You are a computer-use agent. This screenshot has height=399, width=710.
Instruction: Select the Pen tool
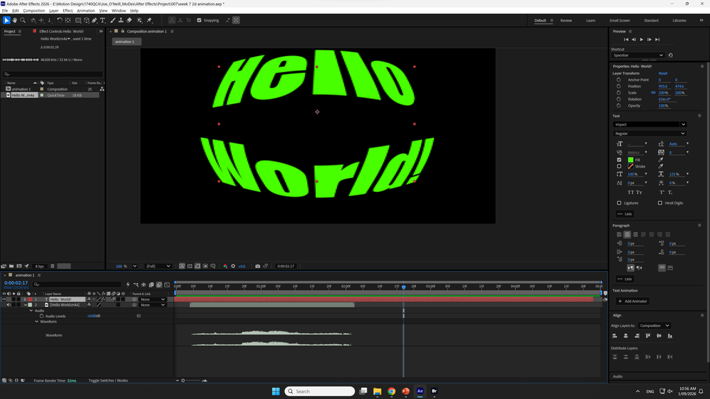(x=94, y=20)
